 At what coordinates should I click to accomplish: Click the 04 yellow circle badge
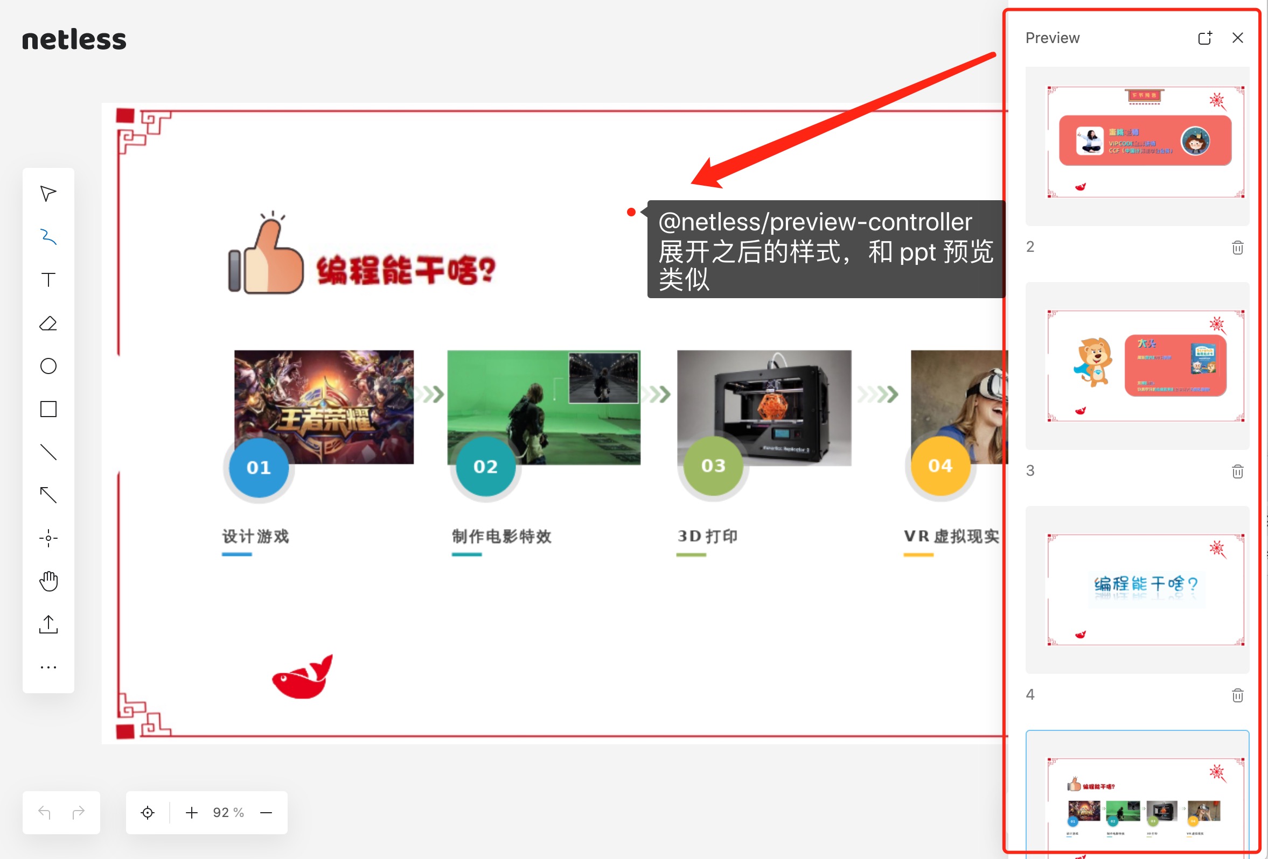pyautogui.click(x=940, y=466)
